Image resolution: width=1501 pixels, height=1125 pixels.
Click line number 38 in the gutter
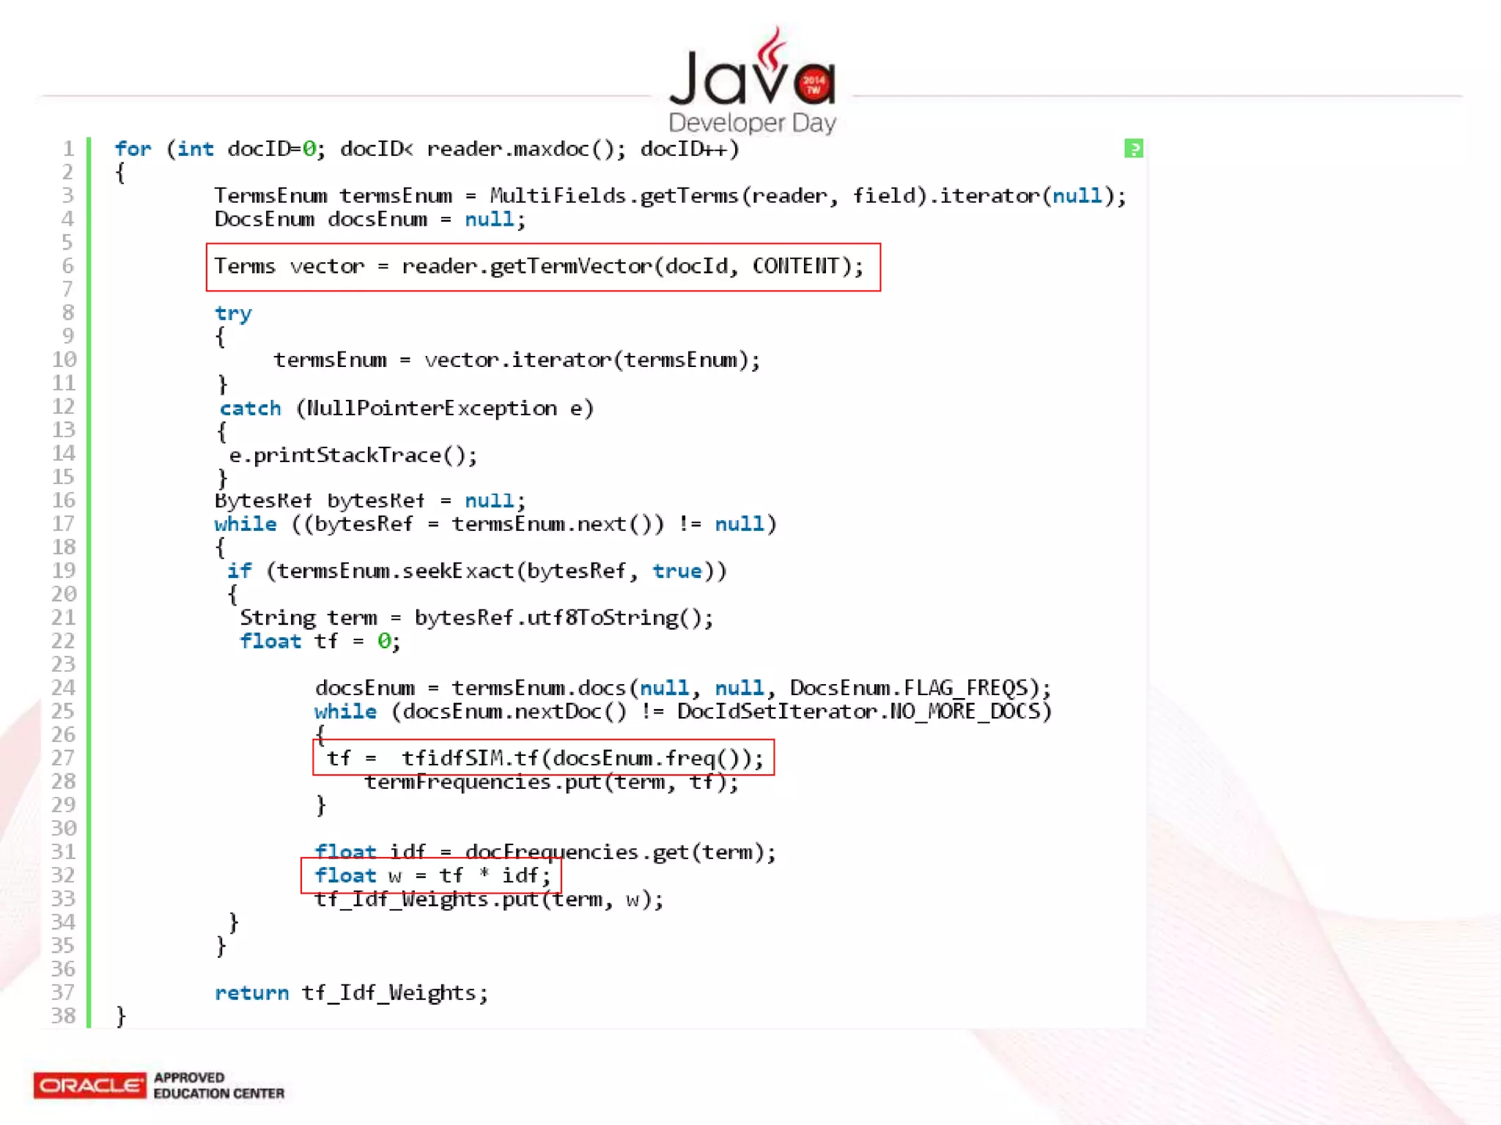(64, 1016)
